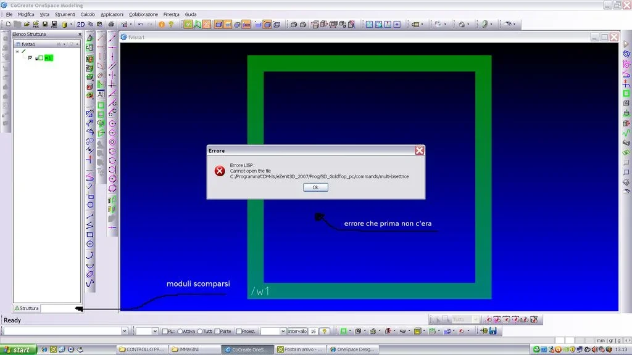Image resolution: width=632 pixels, height=355 pixels.
Task: Click the Open folder icon
Action: (x=27, y=25)
